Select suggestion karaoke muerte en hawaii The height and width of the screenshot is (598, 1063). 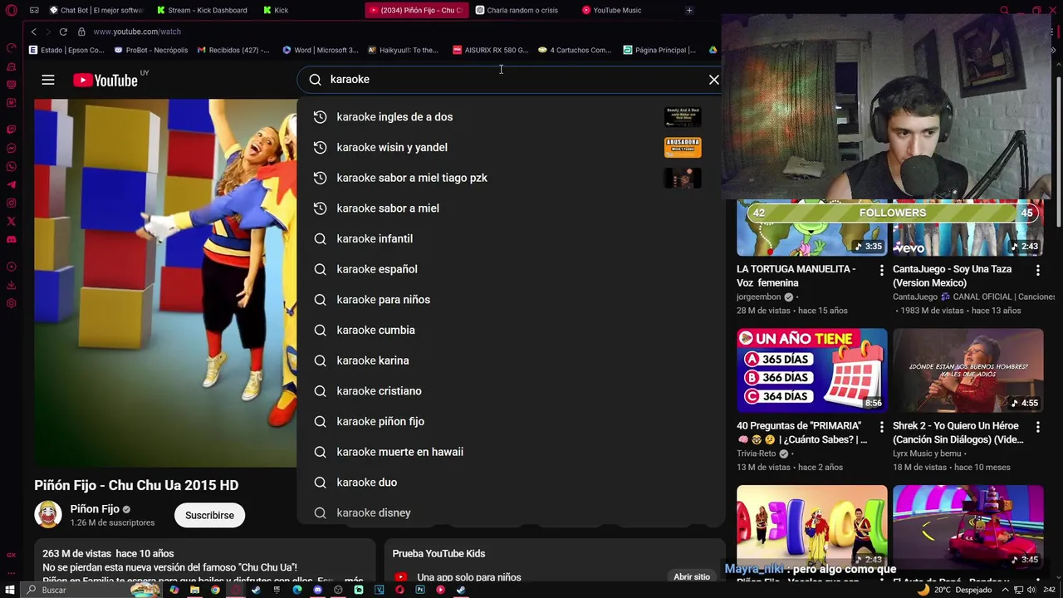[509, 452]
